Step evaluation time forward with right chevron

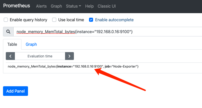(69, 56)
